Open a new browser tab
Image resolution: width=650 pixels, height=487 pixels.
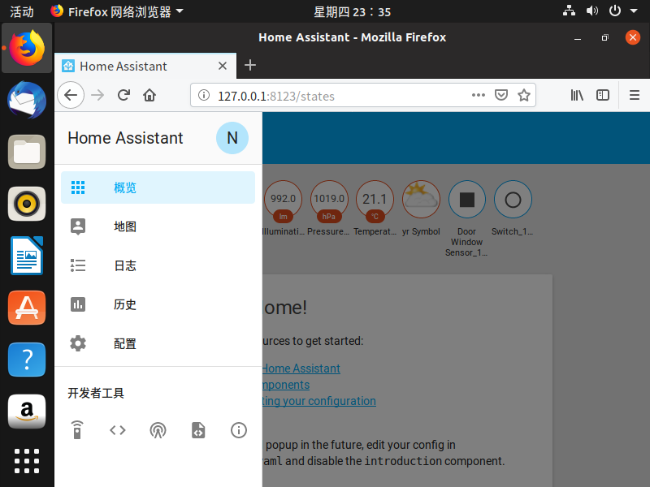point(250,66)
